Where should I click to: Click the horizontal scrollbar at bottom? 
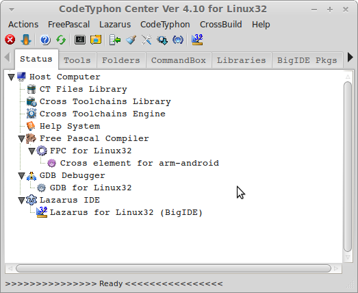(x=173, y=268)
